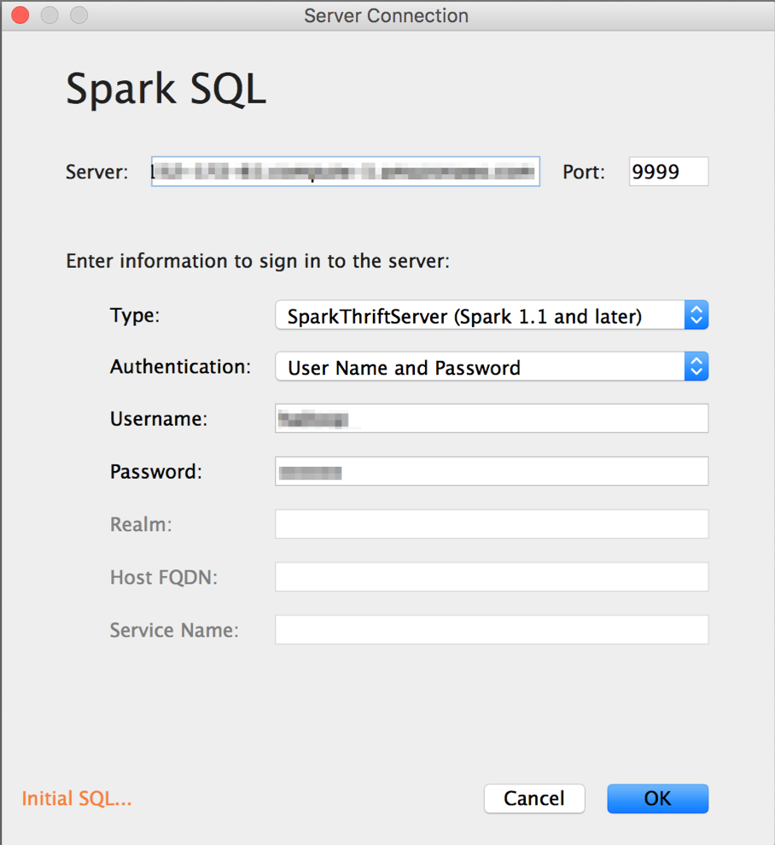The height and width of the screenshot is (845, 775).
Task: Click the Server Connection title bar text
Action: pos(386,15)
